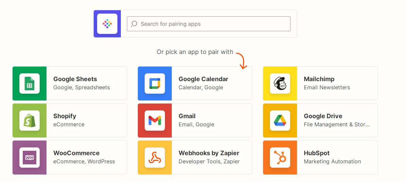Screen dimensions: 406x182
Task: Click the 'eCommerce' text under Shopify
Action: coord(69,125)
